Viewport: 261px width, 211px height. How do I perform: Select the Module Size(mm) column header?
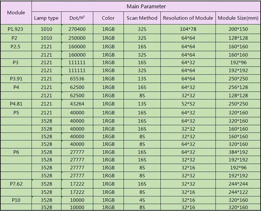(x=238, y=18)
